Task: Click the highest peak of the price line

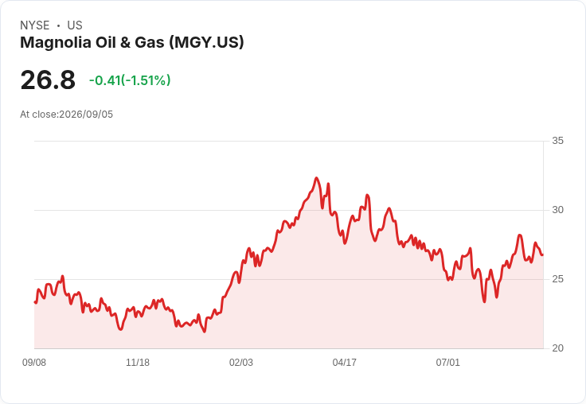Action: coord(317,178)
